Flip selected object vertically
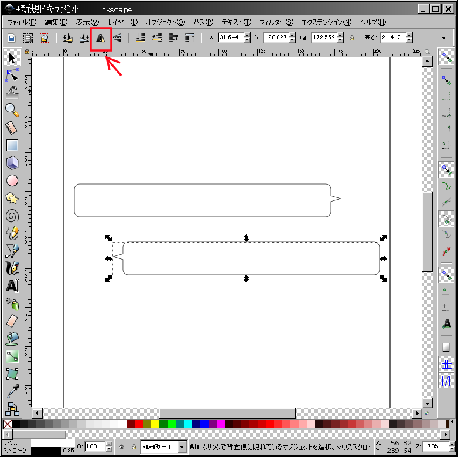This screenshot has width=458, height=457. [117, 37]
